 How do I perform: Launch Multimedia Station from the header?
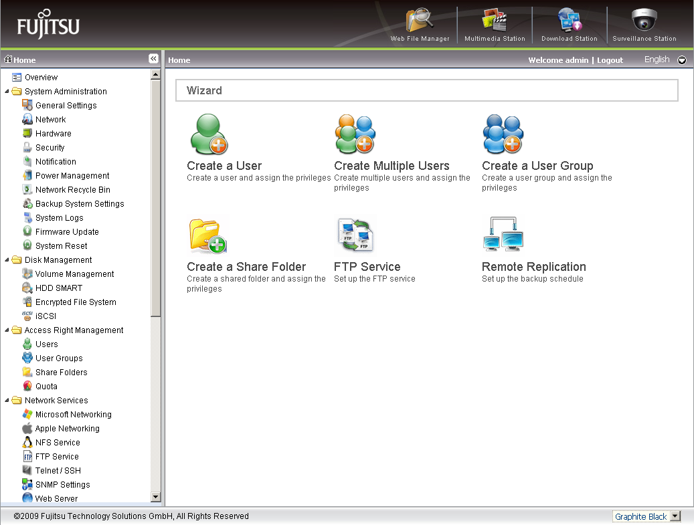point(495,21)
